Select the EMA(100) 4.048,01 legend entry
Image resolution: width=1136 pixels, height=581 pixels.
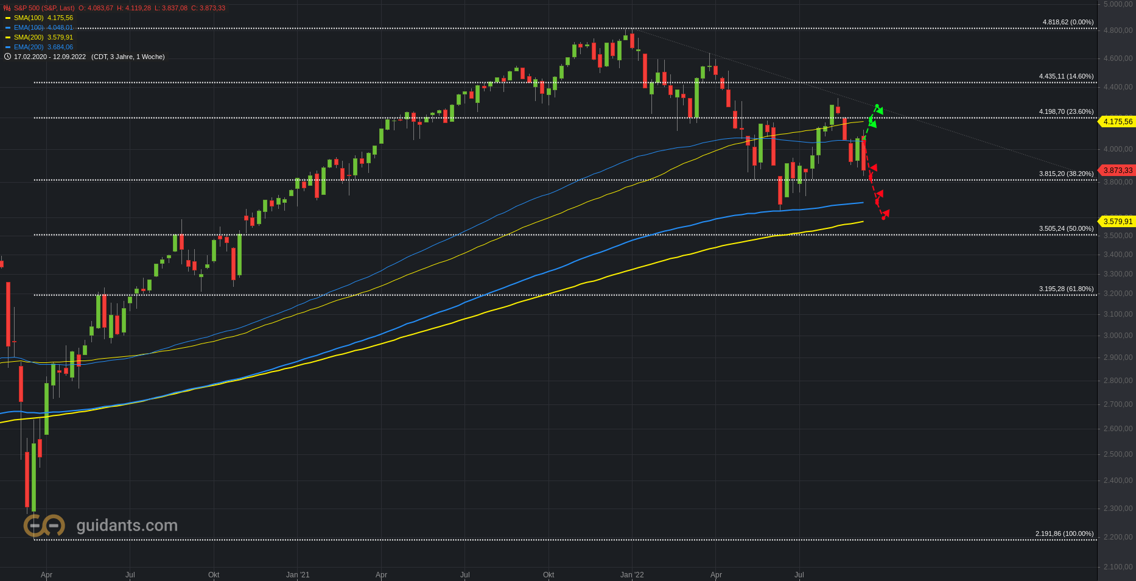point(43,28)
